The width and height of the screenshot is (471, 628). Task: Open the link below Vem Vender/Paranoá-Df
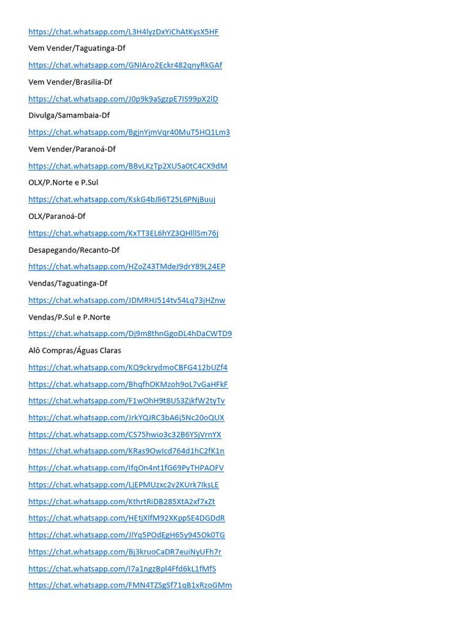click(x=128, y=166)
